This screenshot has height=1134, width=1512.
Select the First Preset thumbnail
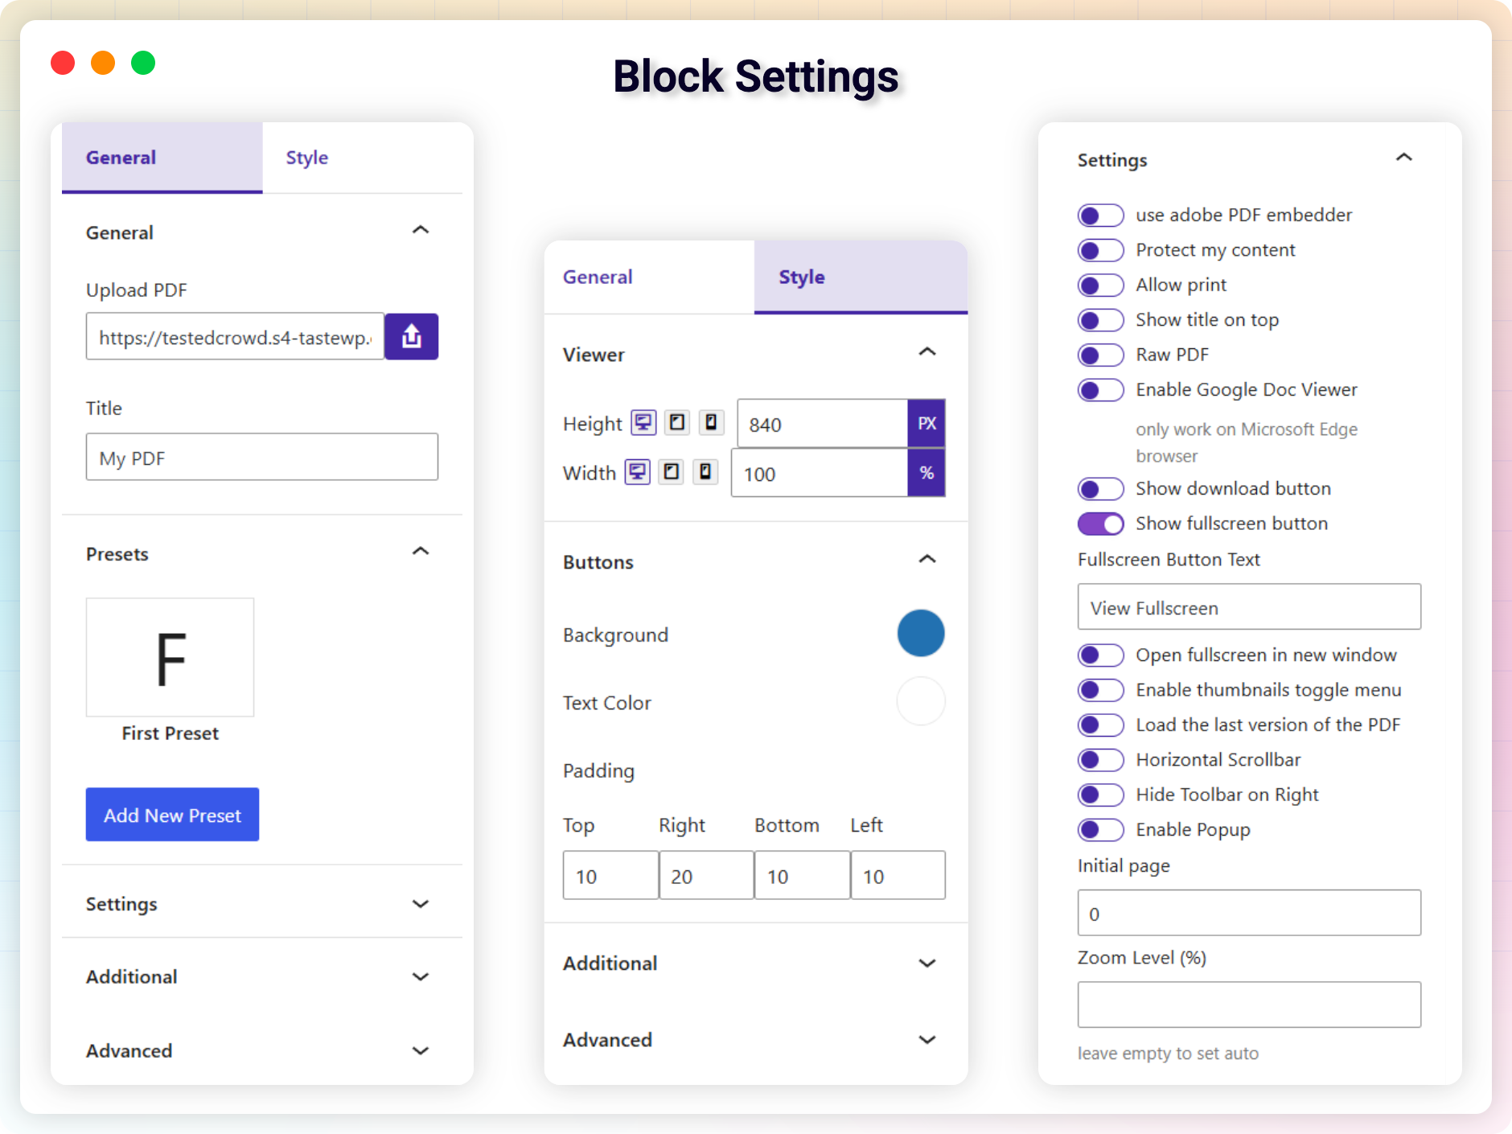click(170, 657)
